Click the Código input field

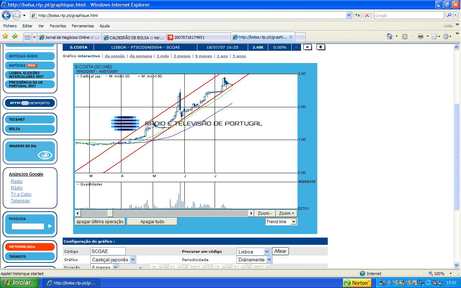point(108,251)
